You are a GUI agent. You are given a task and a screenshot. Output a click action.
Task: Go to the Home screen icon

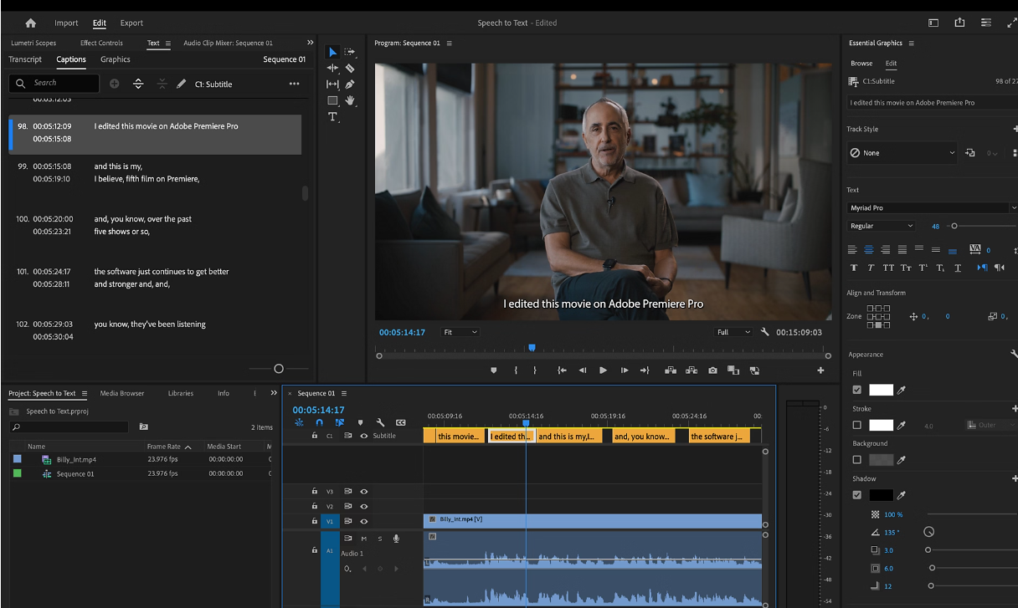click(31, 23)
